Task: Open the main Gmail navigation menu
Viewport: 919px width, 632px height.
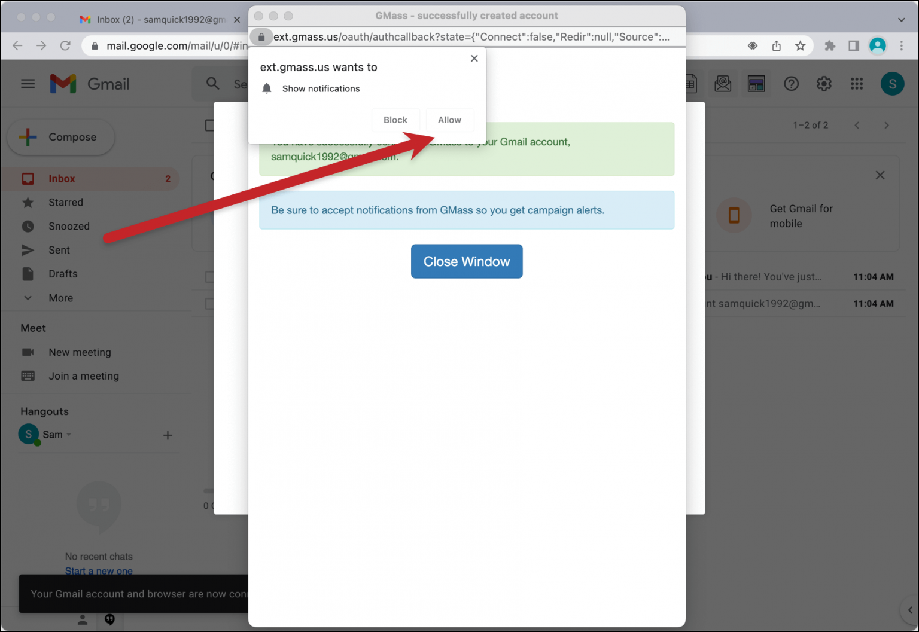Action: [28, 84]
